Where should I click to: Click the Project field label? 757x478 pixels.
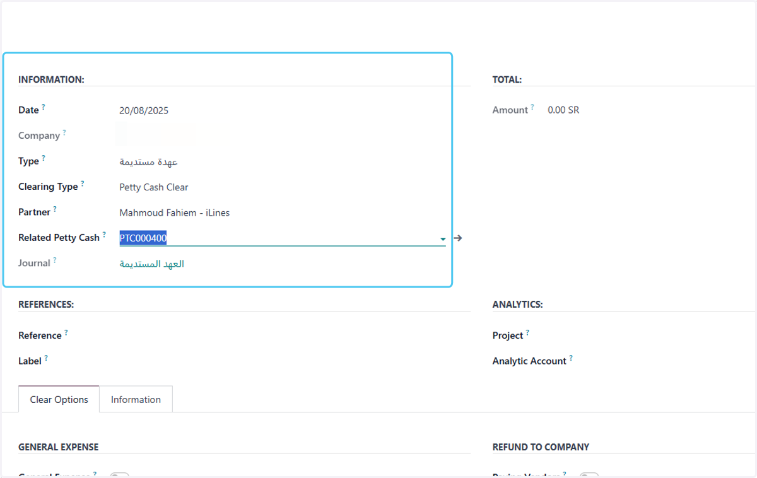[x=508, y=335]
